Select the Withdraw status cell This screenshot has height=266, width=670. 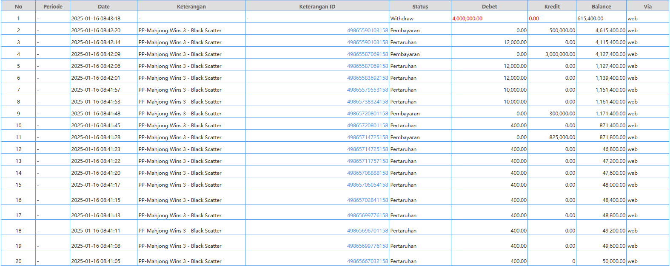[x=402, y=19]
